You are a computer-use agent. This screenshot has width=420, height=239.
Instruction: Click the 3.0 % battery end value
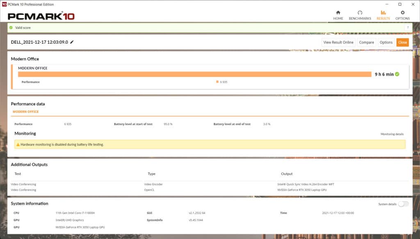pos(267,124)
